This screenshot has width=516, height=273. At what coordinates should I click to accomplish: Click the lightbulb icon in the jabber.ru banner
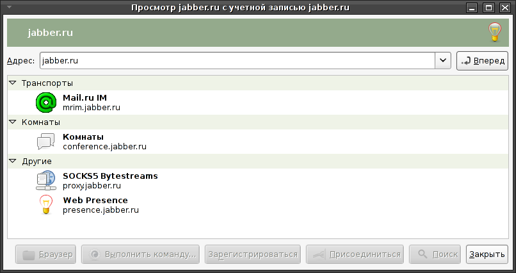click(x=495, y=32)
